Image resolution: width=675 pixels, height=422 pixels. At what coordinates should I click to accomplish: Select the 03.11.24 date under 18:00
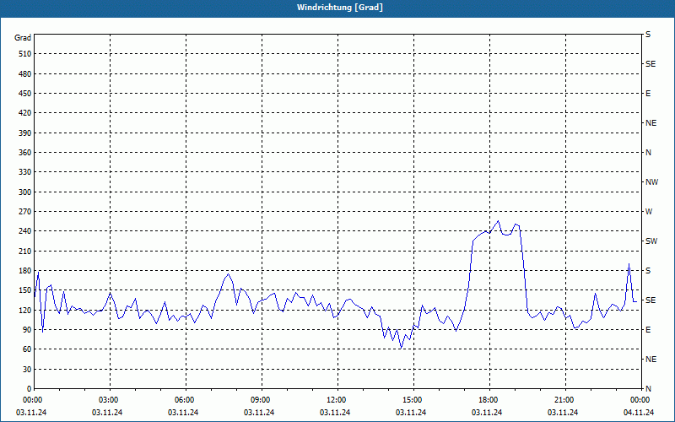tap(487, 413)
